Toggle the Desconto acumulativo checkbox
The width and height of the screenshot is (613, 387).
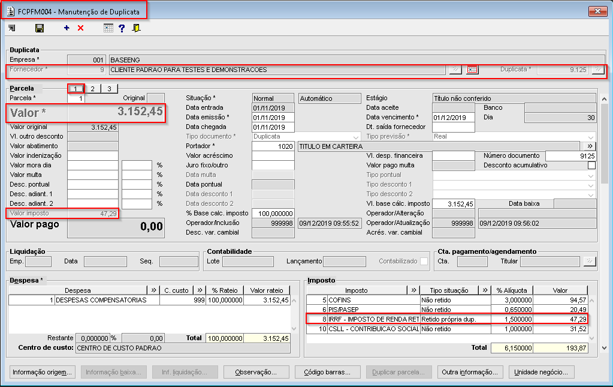pyautogui.click(x=591, y=165)
